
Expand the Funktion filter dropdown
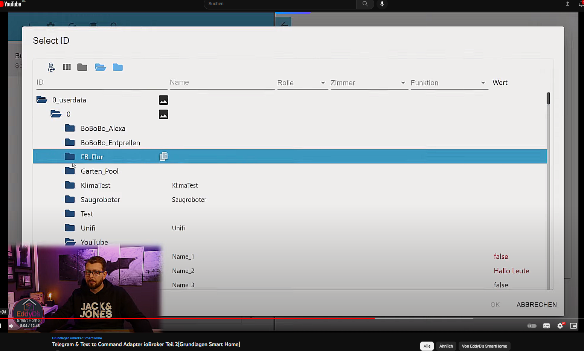click(x=448, y=83)
